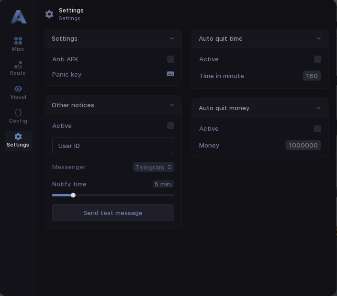Open the Route section icon

tap(18, 65)
